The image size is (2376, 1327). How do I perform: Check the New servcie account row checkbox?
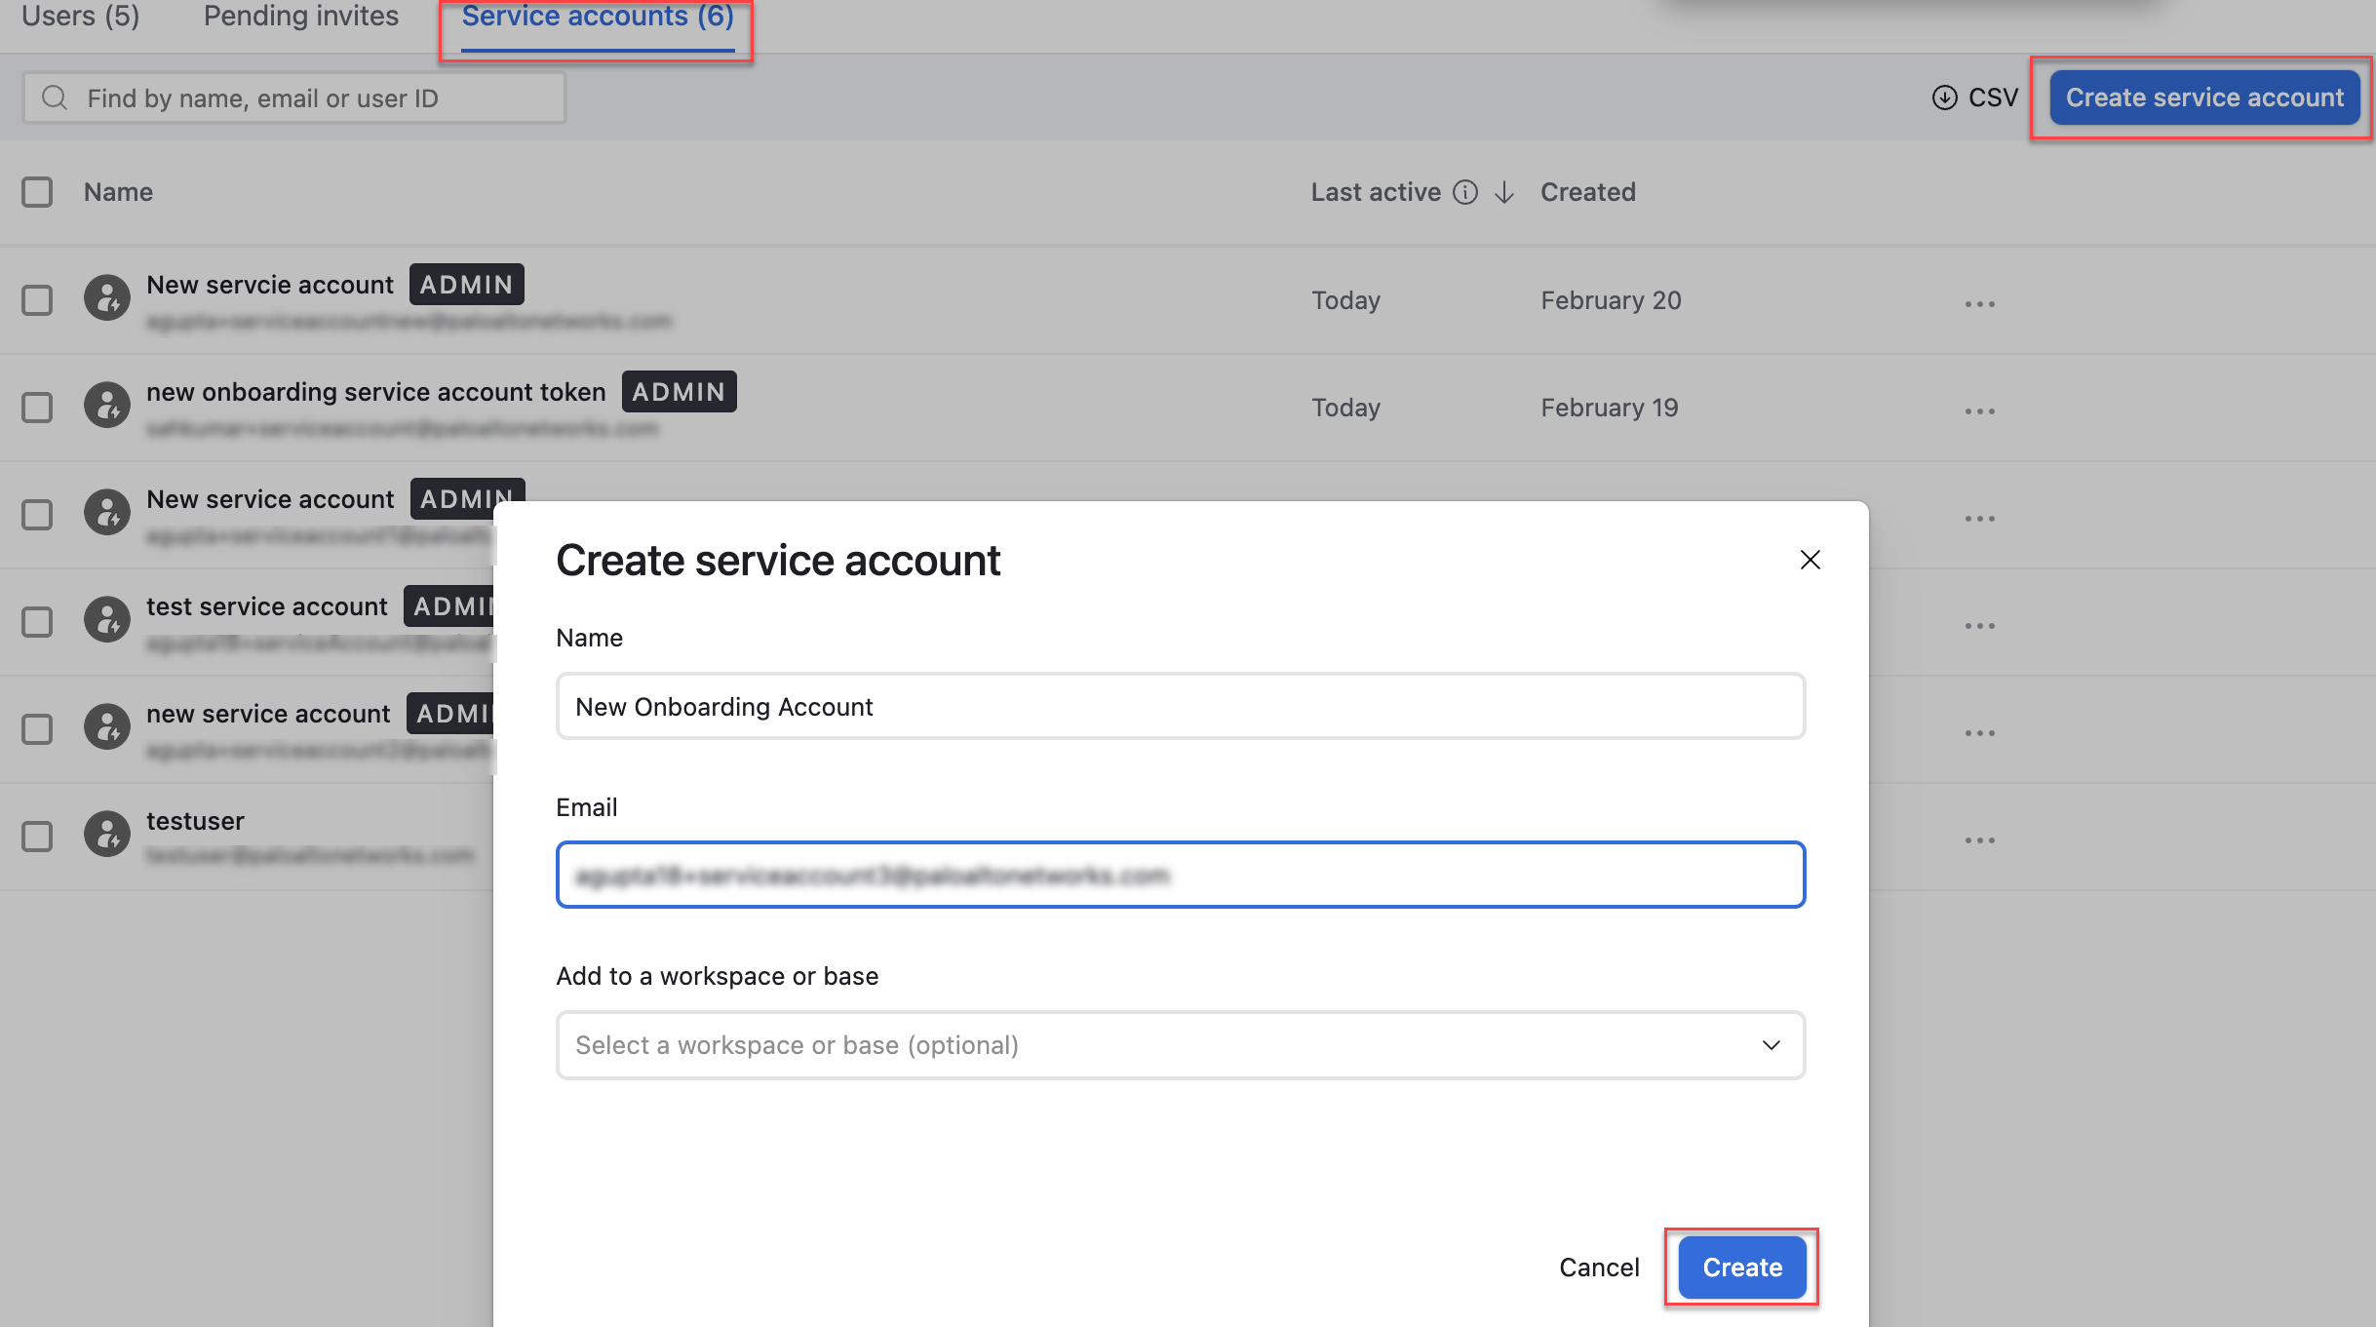pos(37,300)
